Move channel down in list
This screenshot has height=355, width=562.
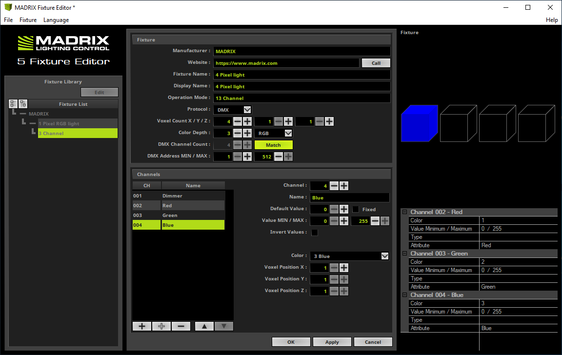pos(223,326)
